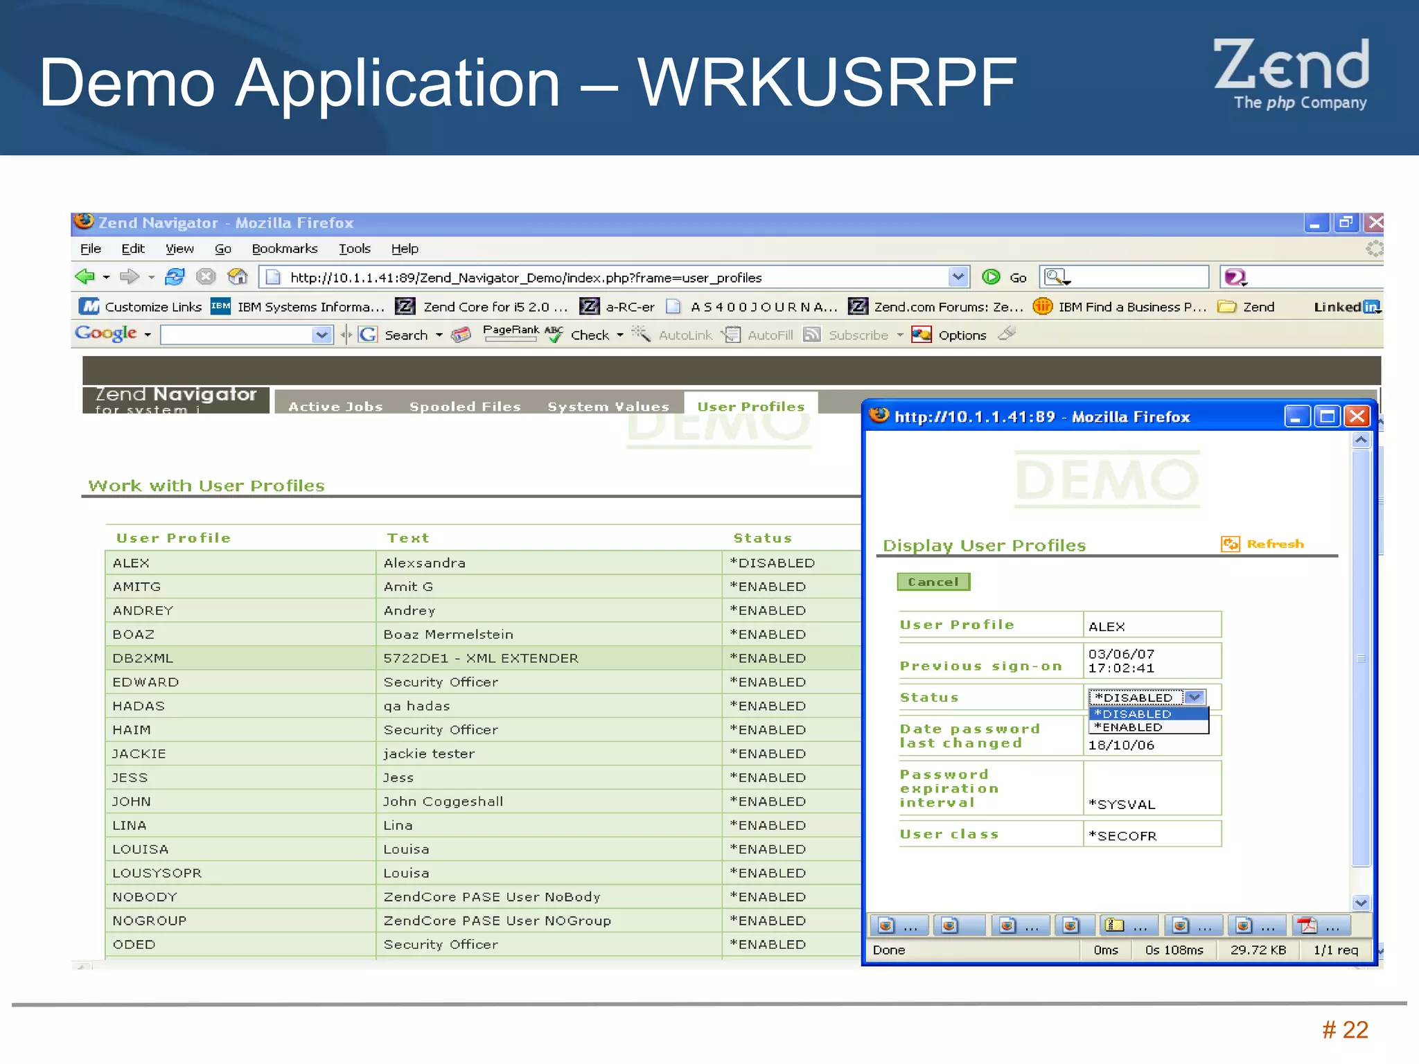This screenshot has width=1419, height=1064.
Task: Open the Status combo box in popup
Action: [x=1147, y=697]
